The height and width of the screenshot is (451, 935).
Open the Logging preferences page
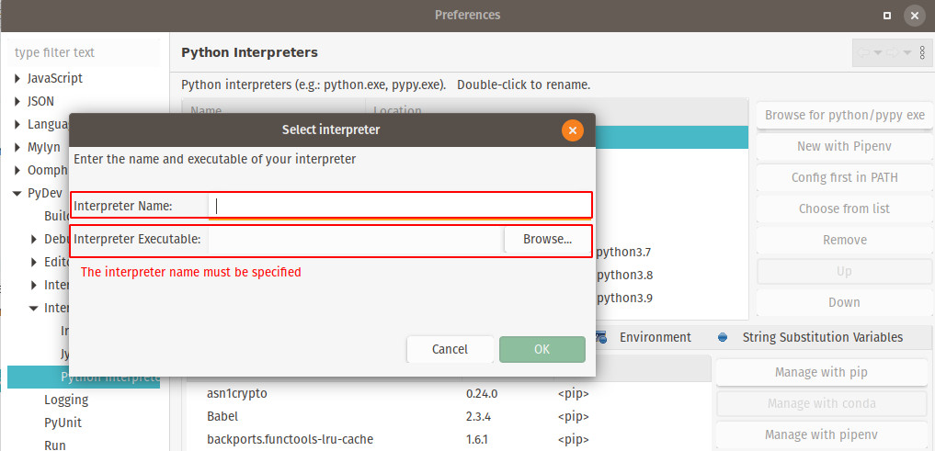(66, 400)
